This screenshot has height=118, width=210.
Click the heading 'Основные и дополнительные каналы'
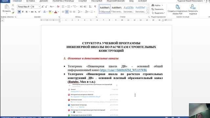pos(93,58)
